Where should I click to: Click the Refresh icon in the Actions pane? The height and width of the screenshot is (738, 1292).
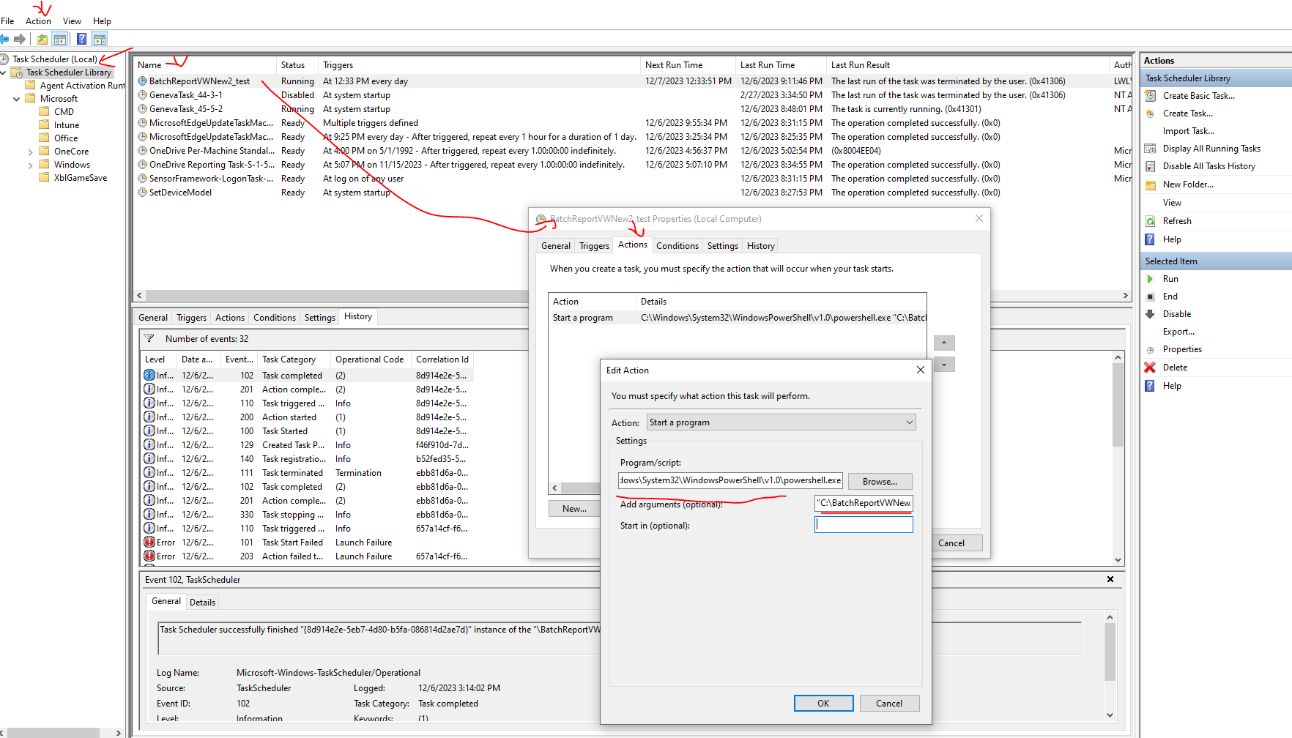point(1151,221)
